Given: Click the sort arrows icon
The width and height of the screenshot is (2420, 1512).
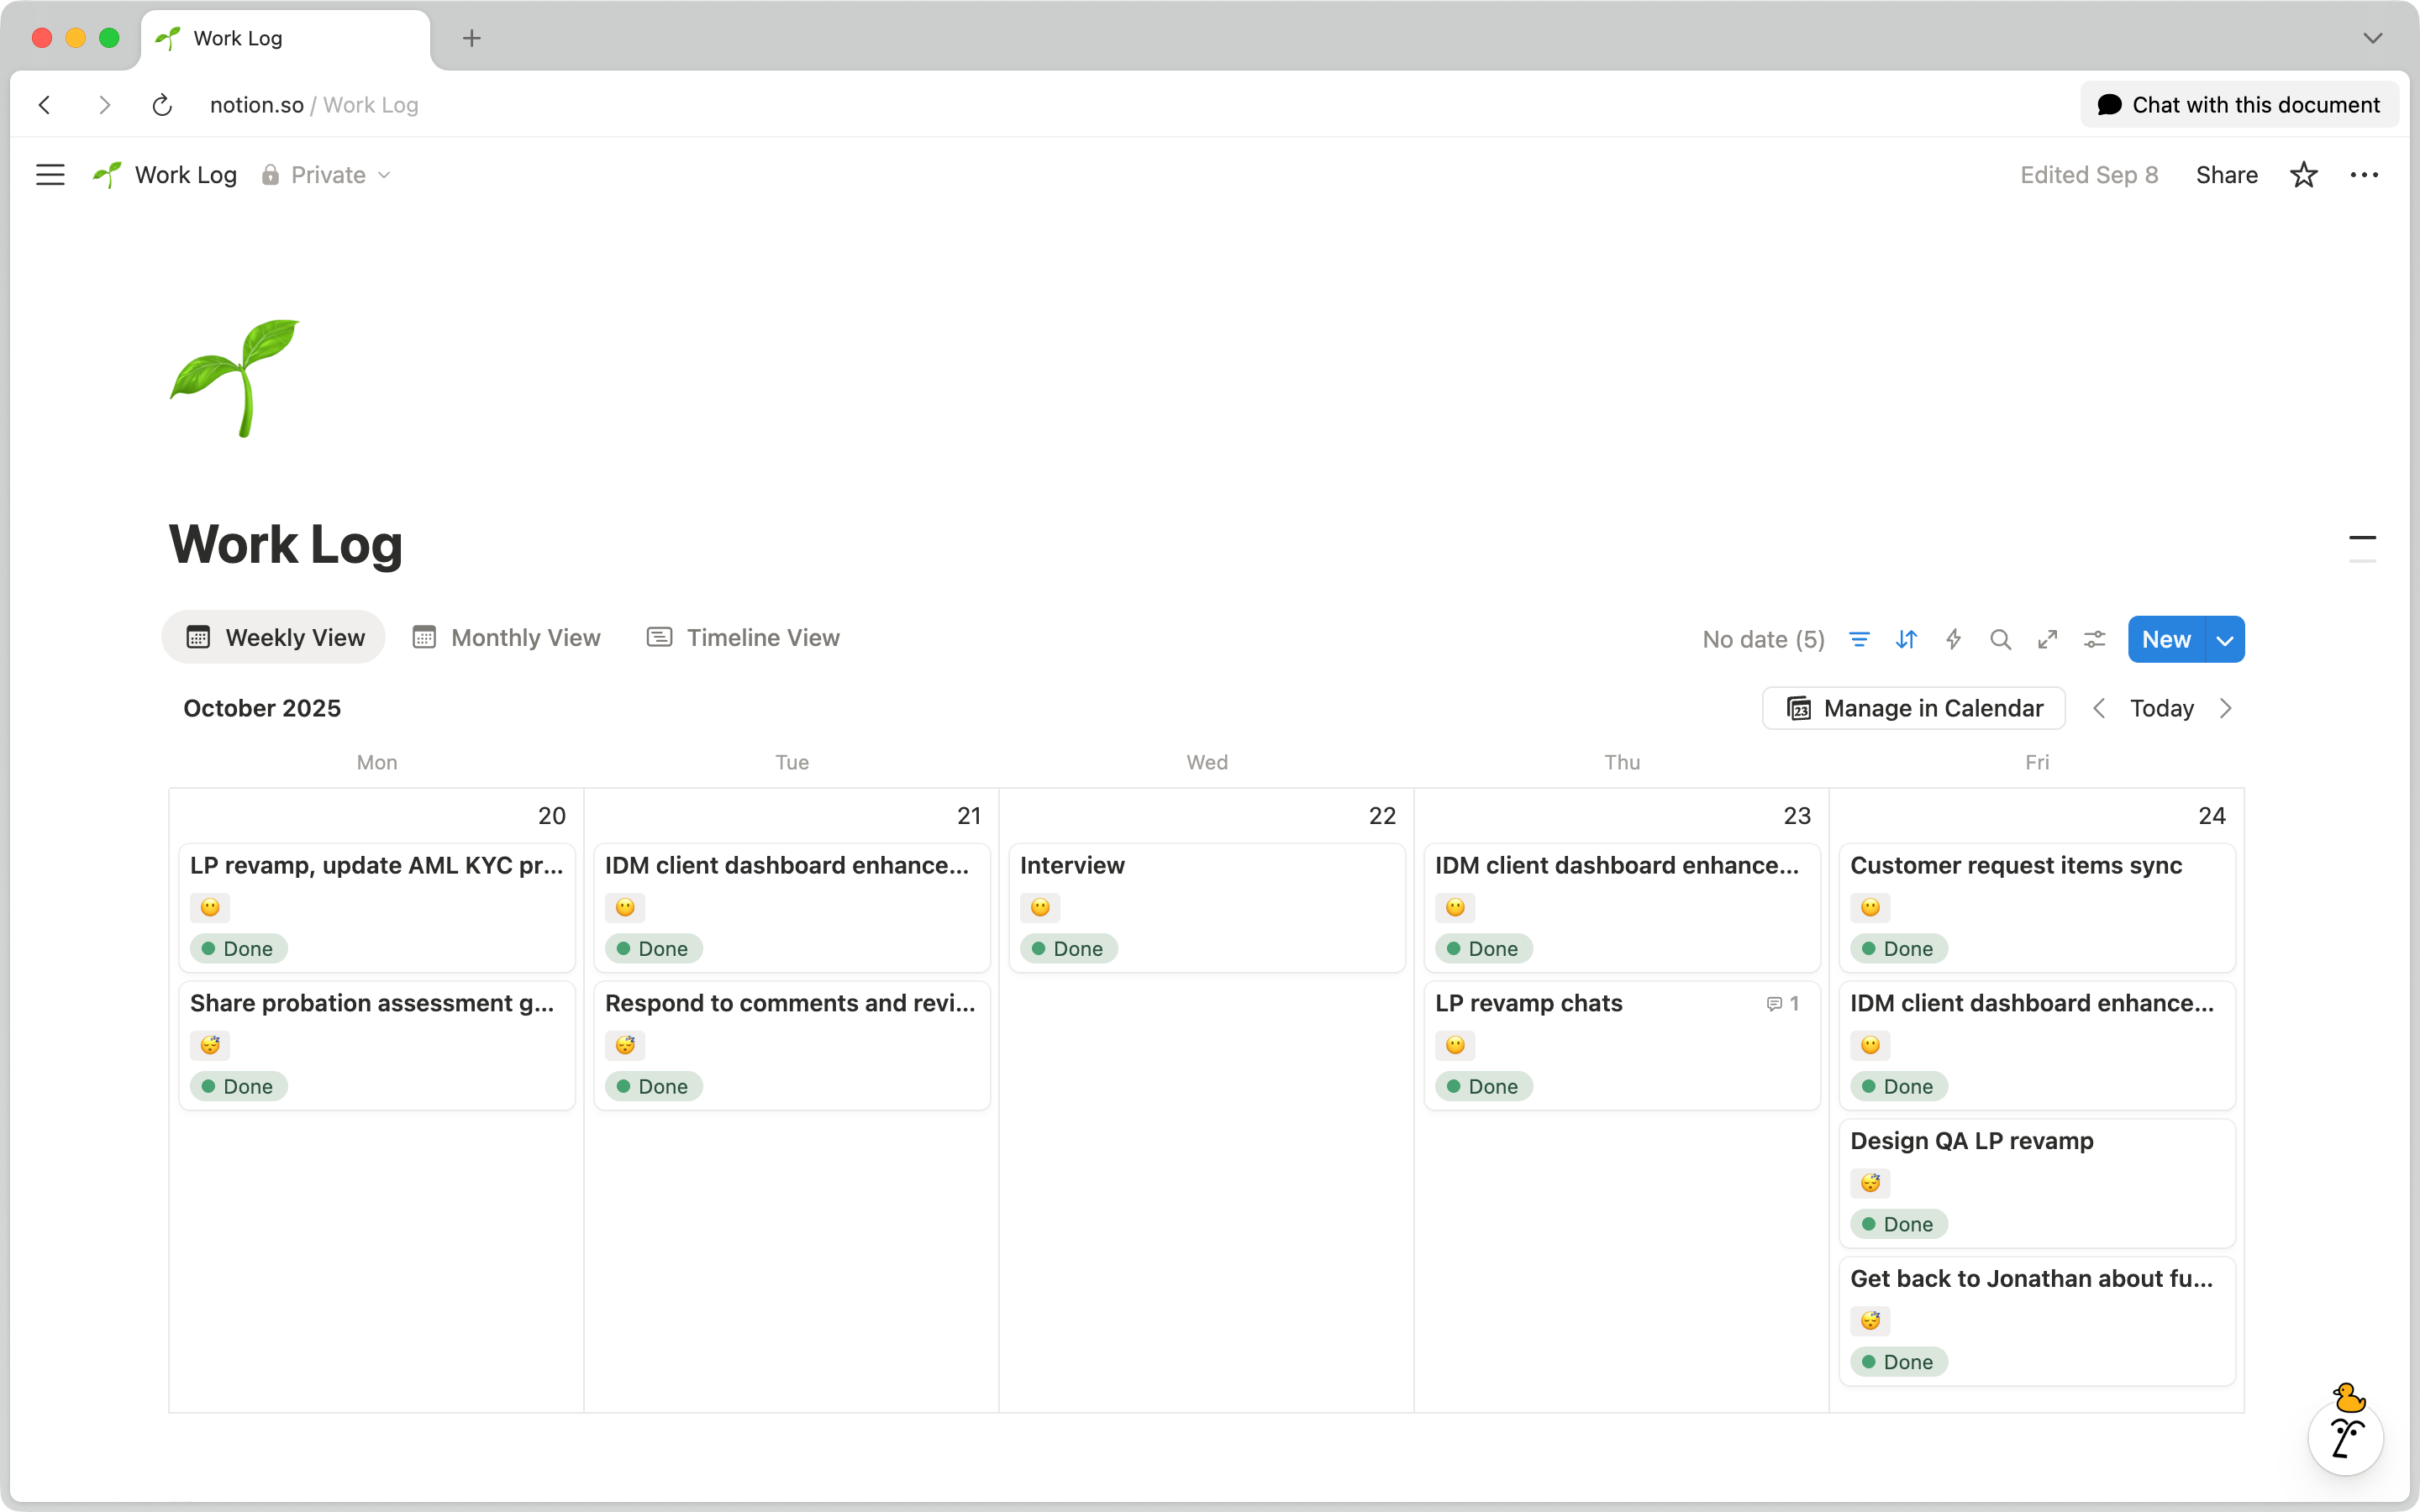Looking at the screenshot, I should pyautogui.click(x=1906, y=639).
